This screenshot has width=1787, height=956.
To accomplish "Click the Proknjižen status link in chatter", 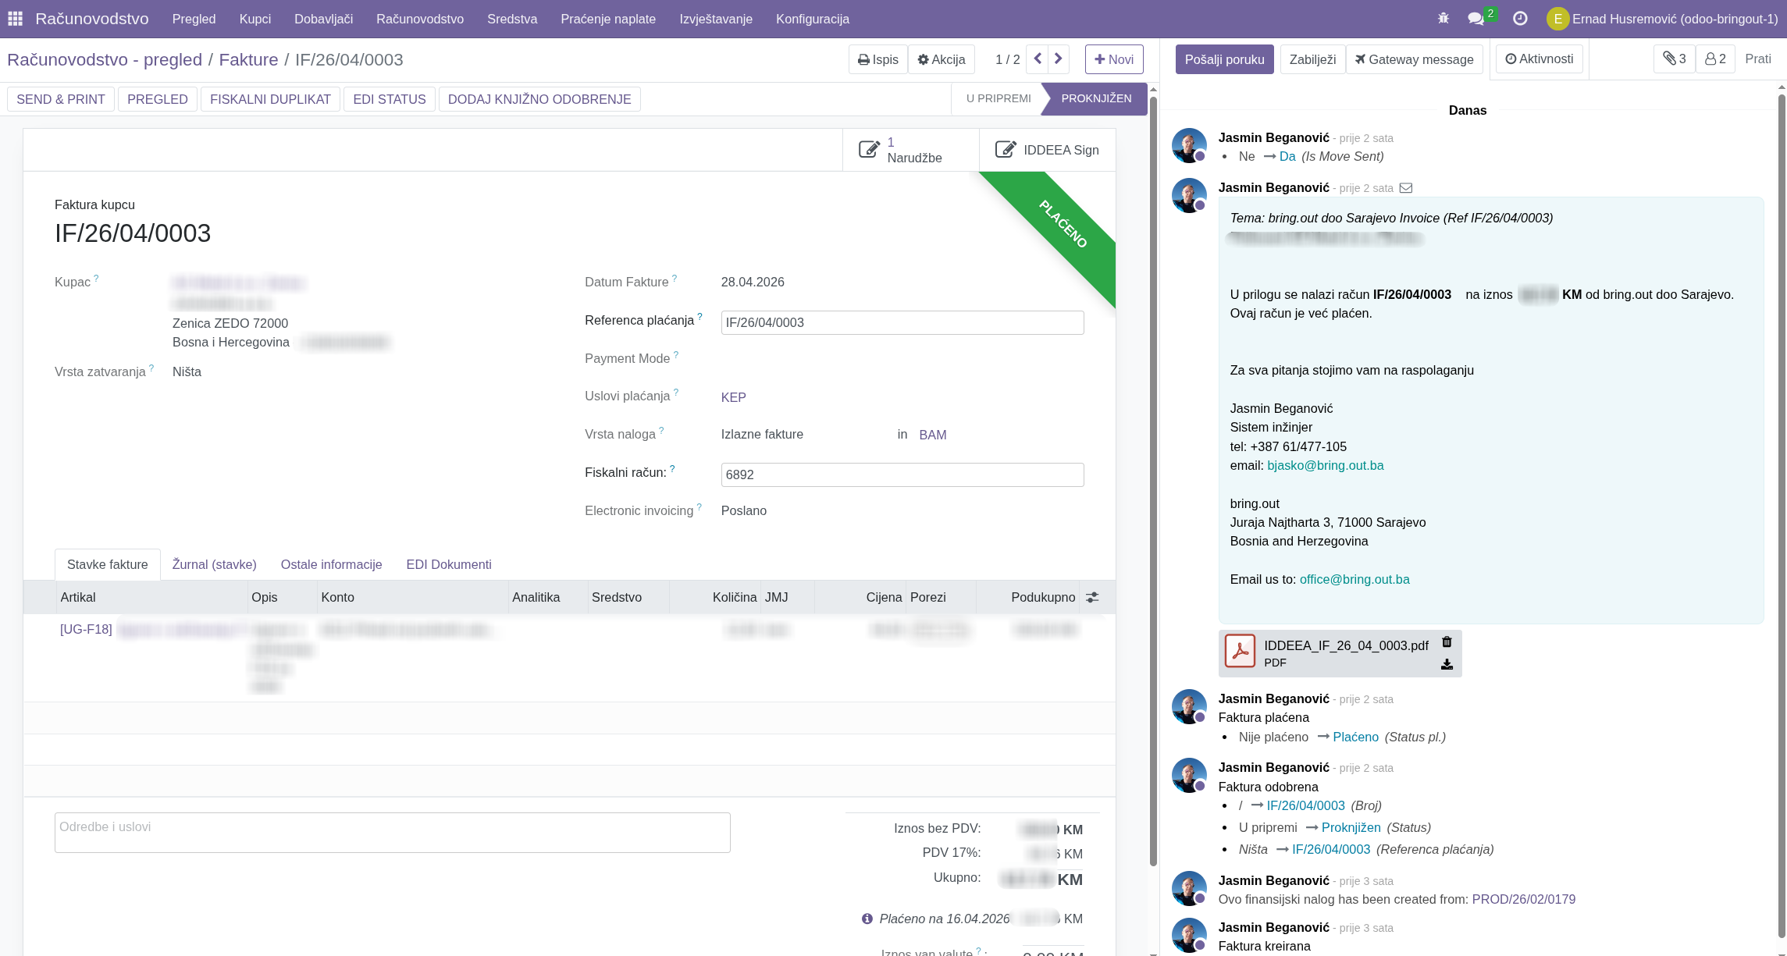I will click(x=1351, y=827).
